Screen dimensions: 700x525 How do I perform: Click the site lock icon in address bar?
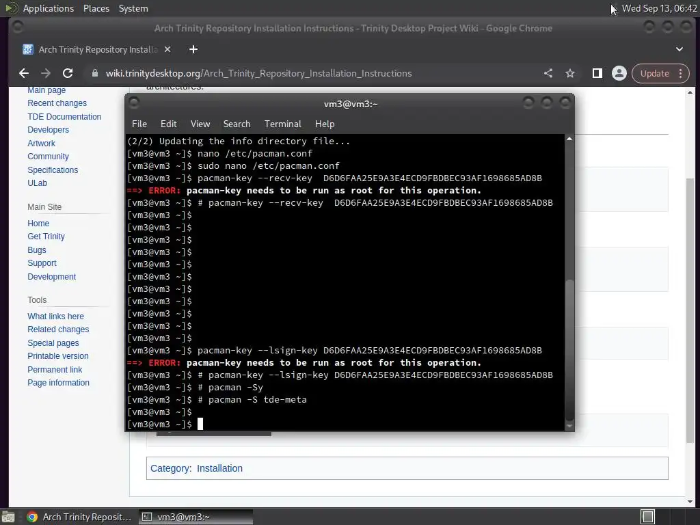pos(94,73)
